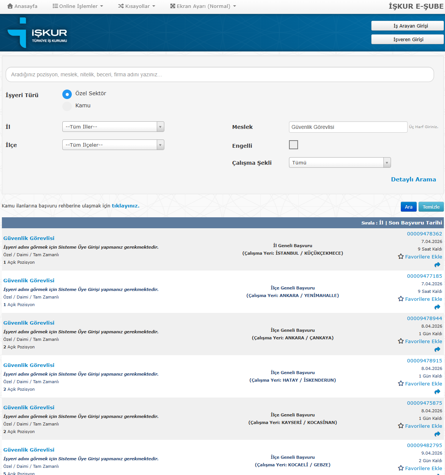Click the İŞKUR logo in header

tap(37, 33)
